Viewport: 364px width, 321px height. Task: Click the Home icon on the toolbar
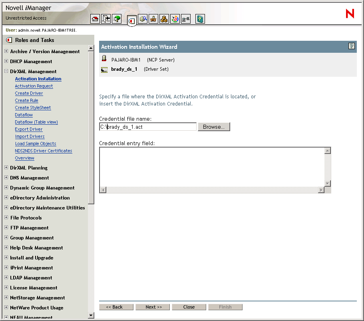pyautogui.click(x=95, y=18)
